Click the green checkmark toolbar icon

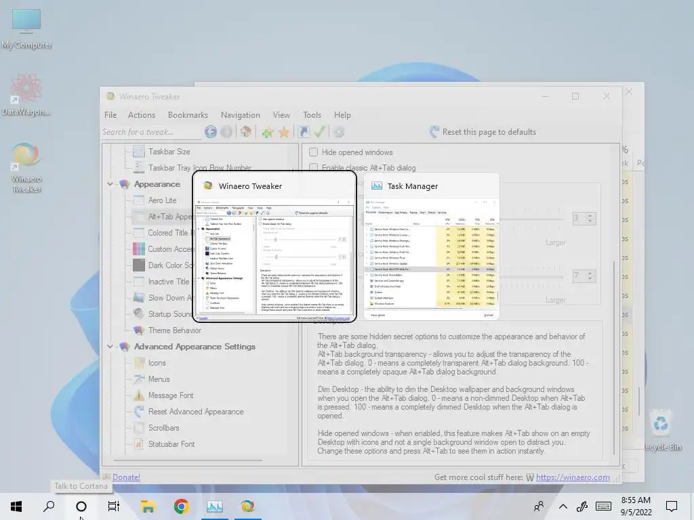point(320,132)
